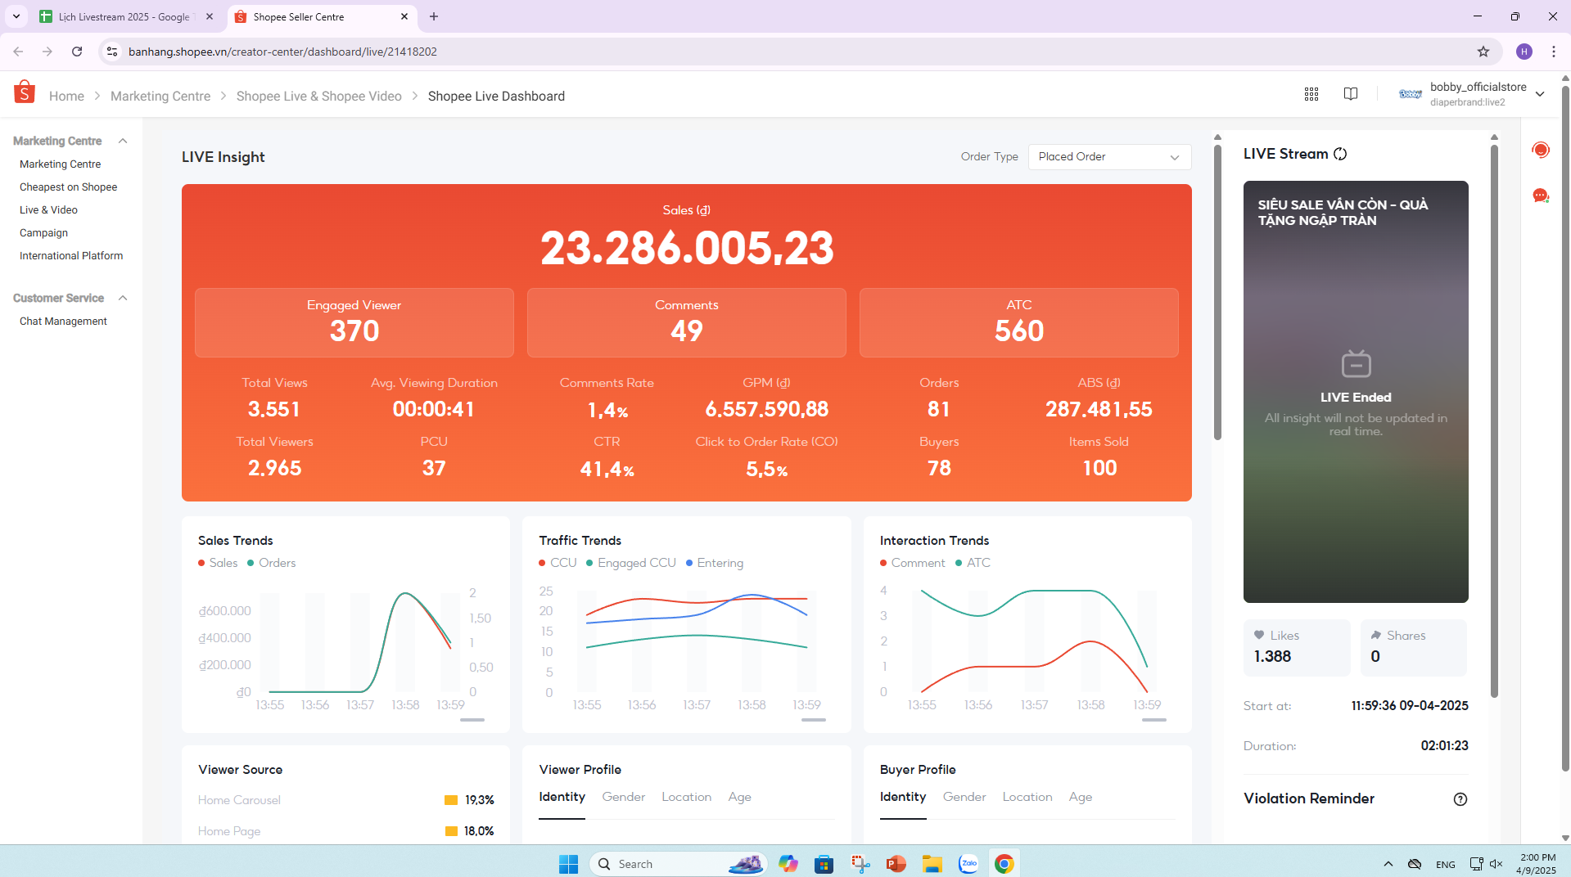This screenshot has height=877, width=1571.
Task: Click the LIVE Stream panel scrollbar
Action: 1494,421
